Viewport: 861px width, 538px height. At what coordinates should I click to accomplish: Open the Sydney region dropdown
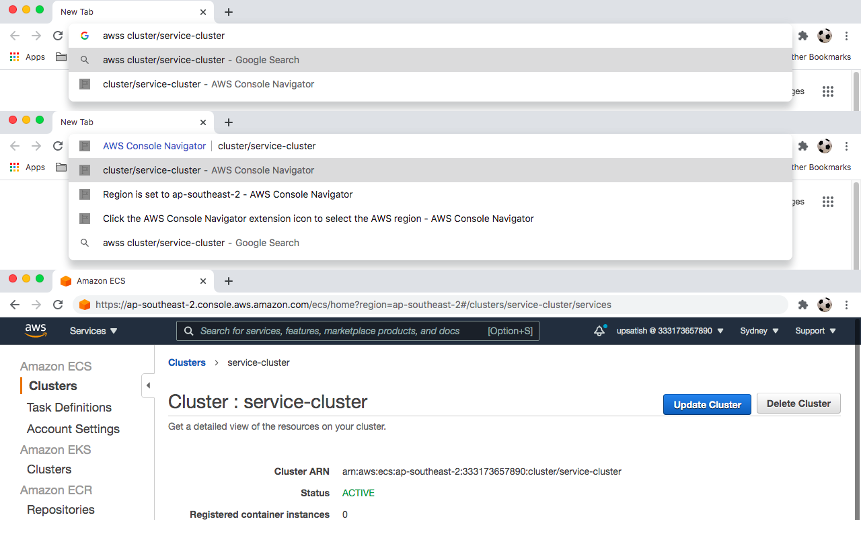click(759, 331)
